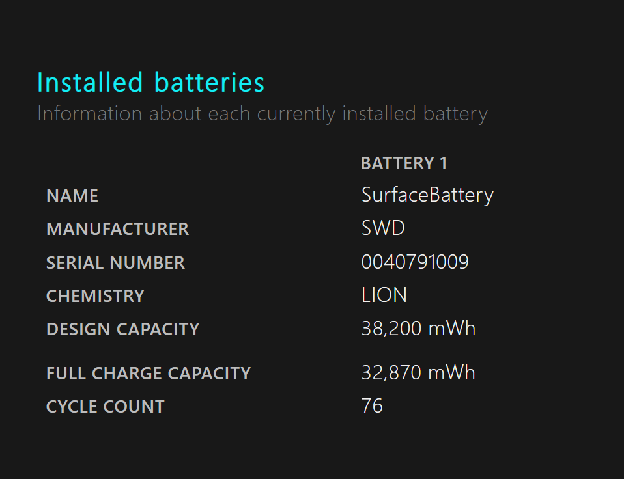Image resolution: width=624 pixels, height=479 pixels.
Task: Click the word batteries in the heading
Action: tap(209, 82)
